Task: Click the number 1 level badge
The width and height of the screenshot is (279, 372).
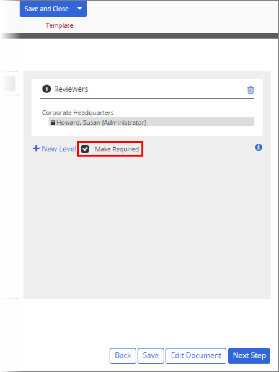Action: (x=46, y=89)
